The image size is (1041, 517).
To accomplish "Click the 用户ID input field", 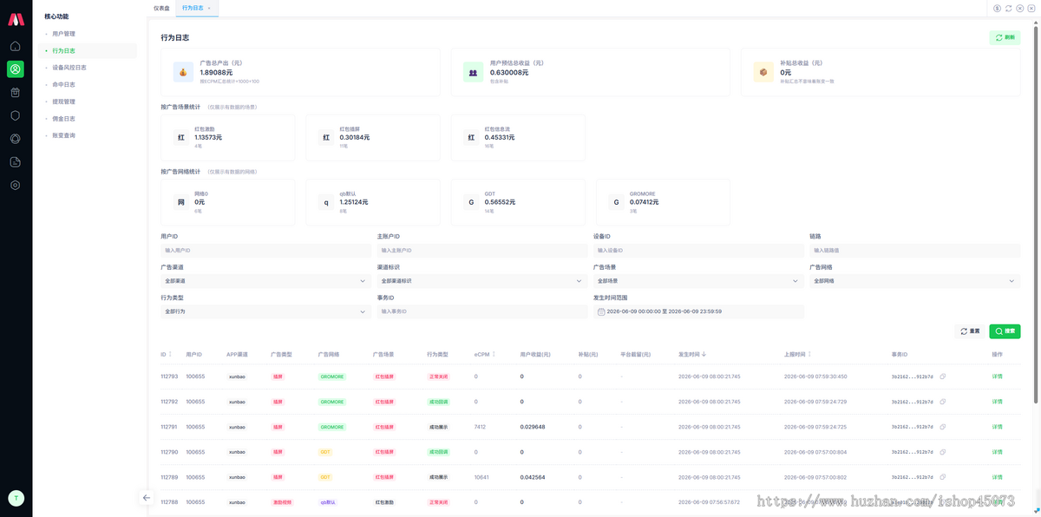I will tap(265, 251).
